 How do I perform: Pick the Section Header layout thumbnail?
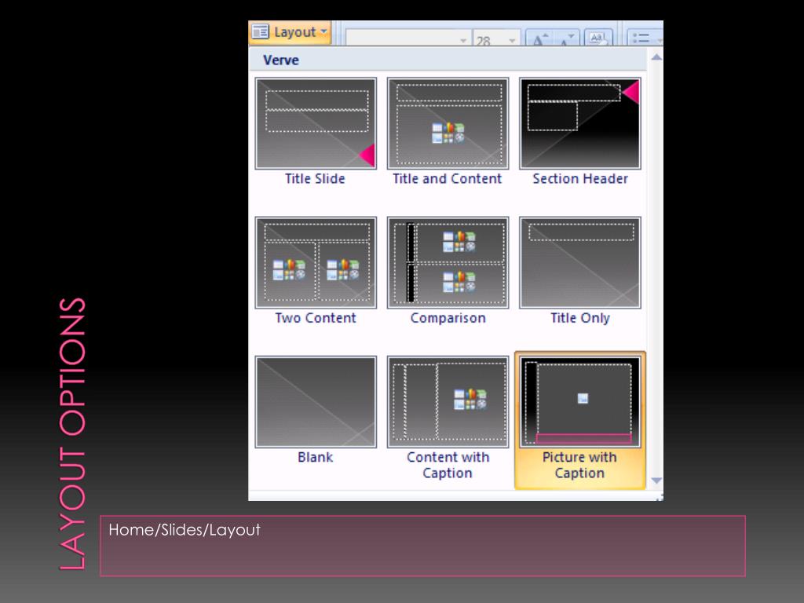(x=580, y=123)
